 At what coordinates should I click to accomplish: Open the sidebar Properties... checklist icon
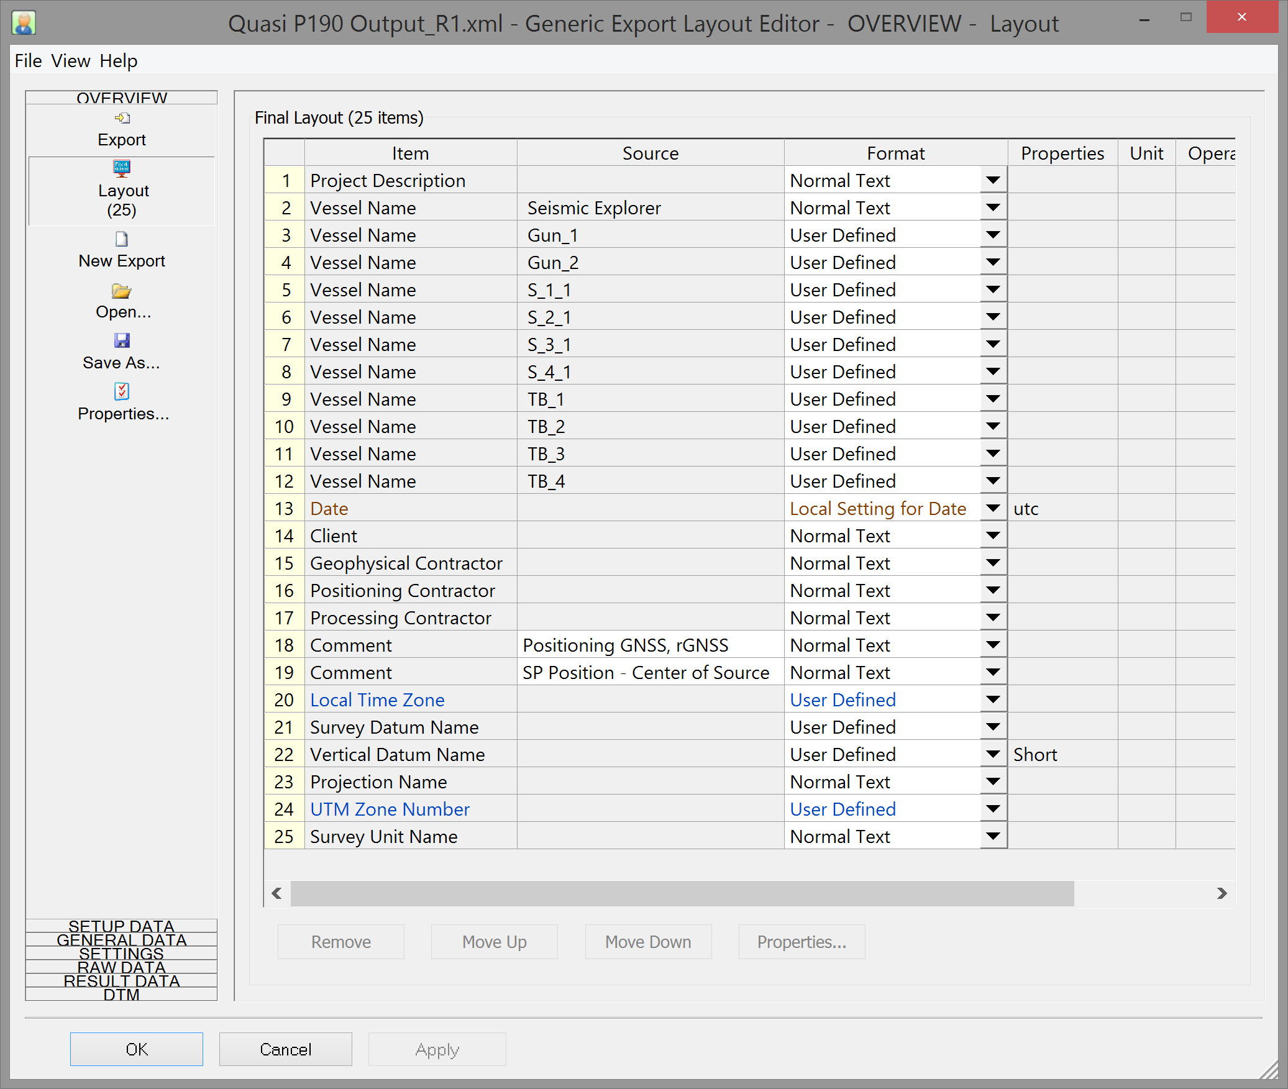point(122,391)
